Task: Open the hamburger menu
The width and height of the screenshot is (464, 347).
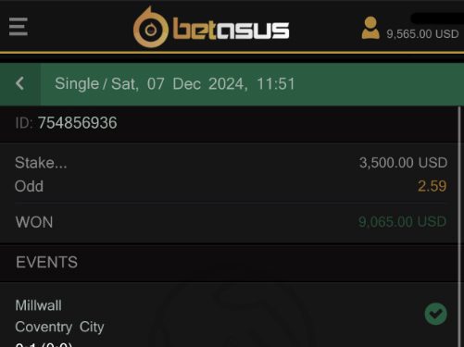Action: pos(19,27)
